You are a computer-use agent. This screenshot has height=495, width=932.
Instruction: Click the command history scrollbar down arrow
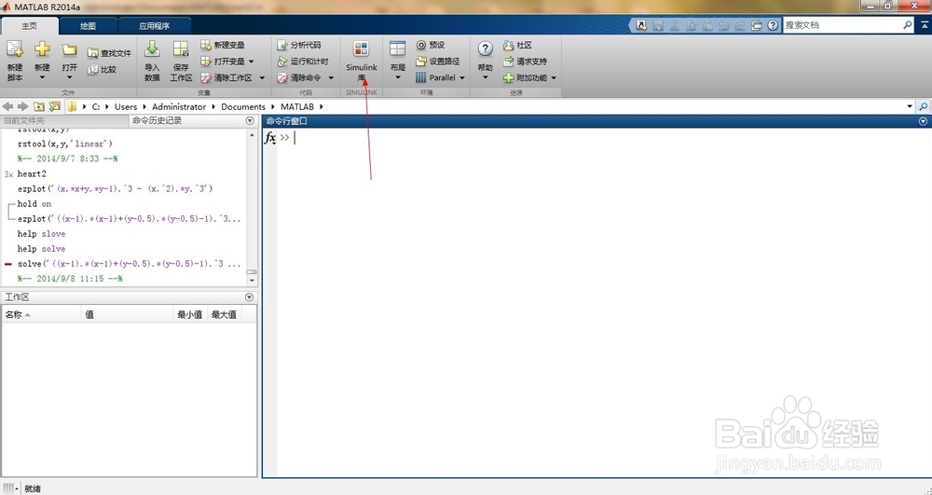point(252,281)
